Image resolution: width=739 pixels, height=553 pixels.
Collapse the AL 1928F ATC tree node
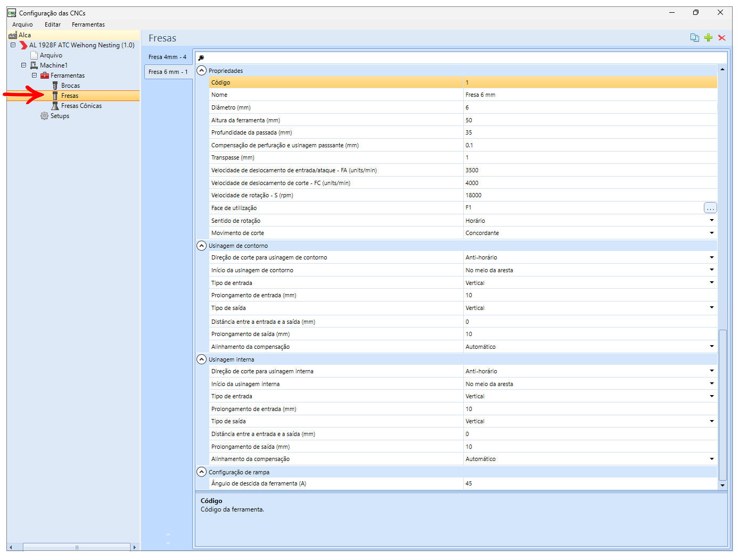coord(13,45)
